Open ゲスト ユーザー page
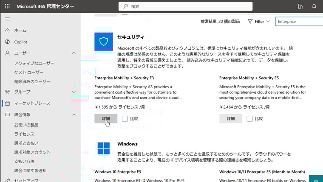 click(x=29, y=73)
